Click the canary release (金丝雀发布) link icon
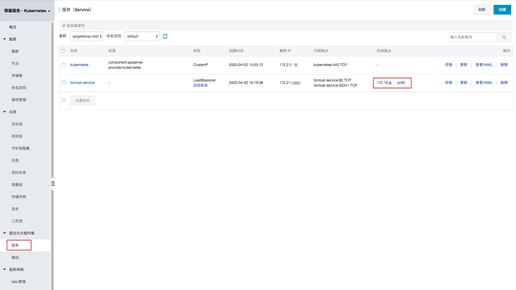The image size is (516, 290). pos(64,25)
